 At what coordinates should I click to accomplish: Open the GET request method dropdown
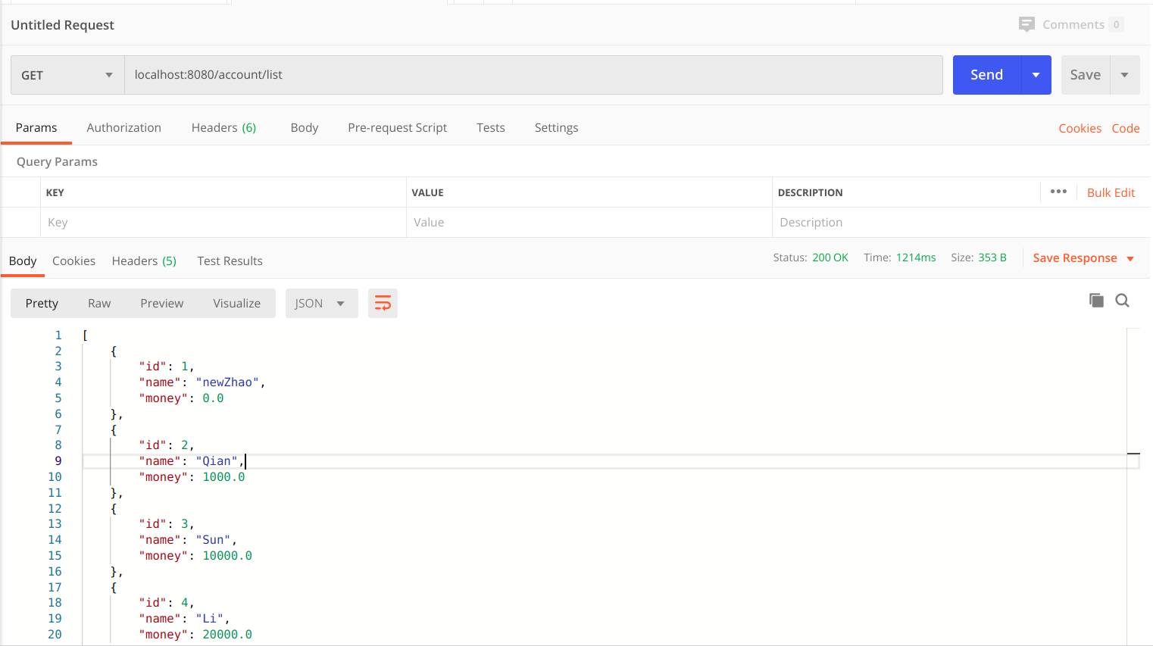pyautogui.click(x=67, y=74)
